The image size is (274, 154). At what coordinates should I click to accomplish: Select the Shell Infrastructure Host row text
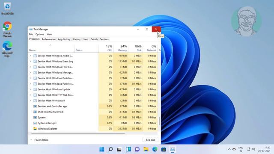click(x=51, y=112)
